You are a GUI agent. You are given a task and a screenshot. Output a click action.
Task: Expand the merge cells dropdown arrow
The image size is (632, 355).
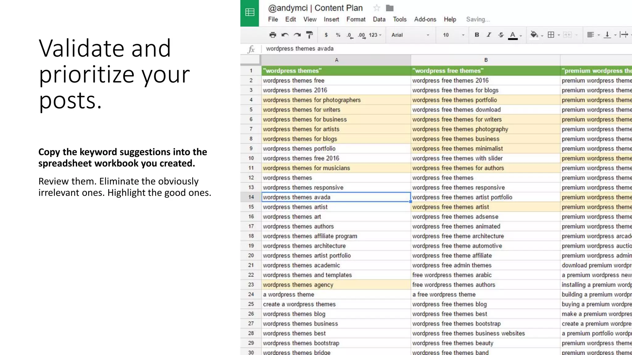coord(576,35)
